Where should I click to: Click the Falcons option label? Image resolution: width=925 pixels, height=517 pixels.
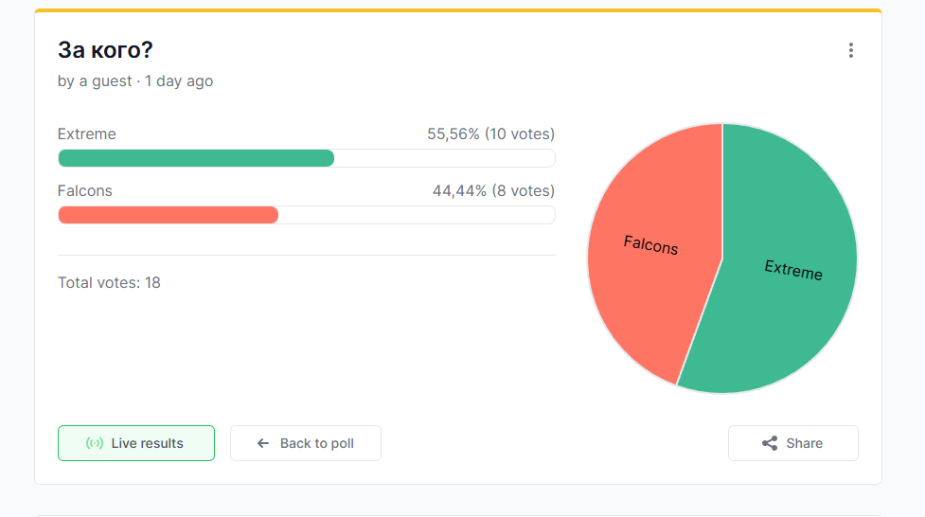click(85, 191)
